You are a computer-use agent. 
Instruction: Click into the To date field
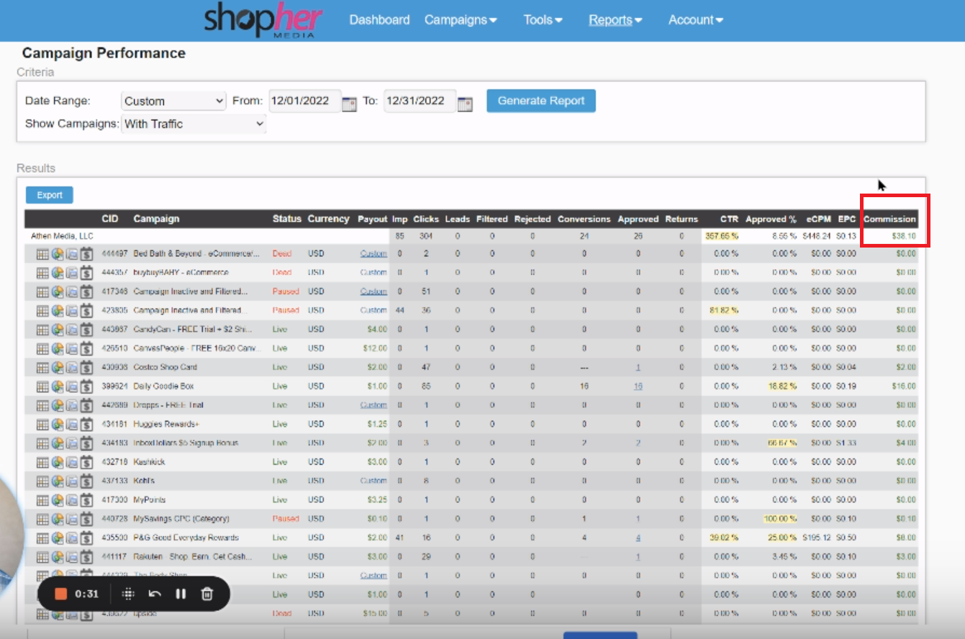tap(420, 101)
